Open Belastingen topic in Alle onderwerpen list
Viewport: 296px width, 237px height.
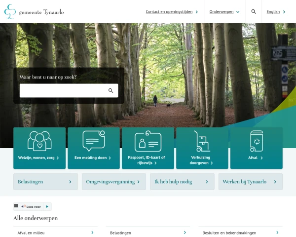click(148, 233)
